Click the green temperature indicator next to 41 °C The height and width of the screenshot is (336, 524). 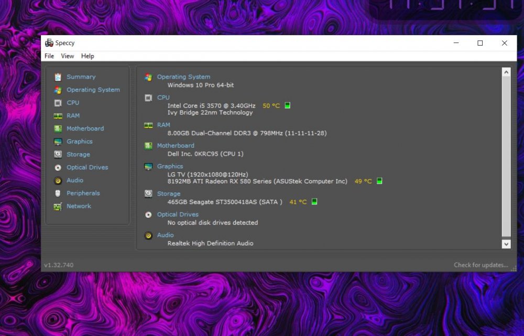tap(314, 202)
